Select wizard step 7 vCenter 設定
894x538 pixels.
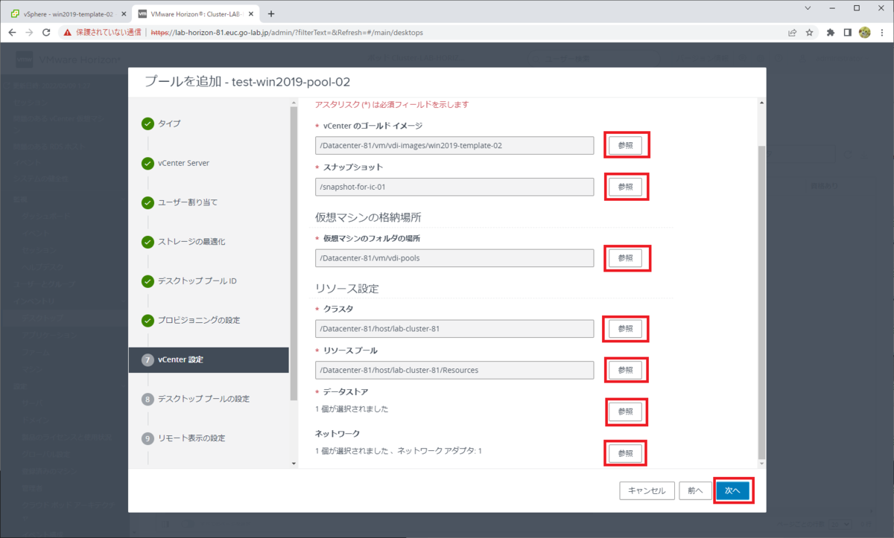coord(209,360)
